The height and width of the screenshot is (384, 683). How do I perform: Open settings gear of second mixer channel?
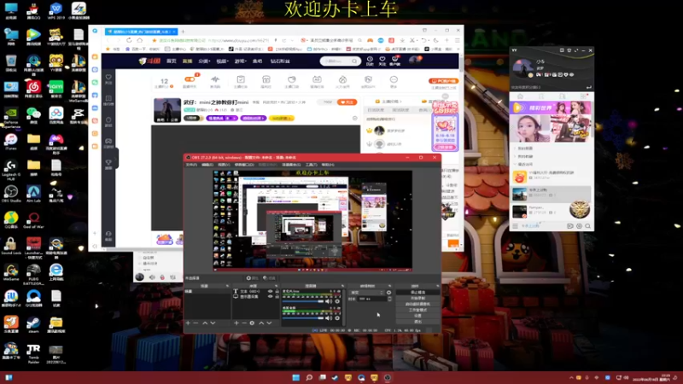click(337, 317)
